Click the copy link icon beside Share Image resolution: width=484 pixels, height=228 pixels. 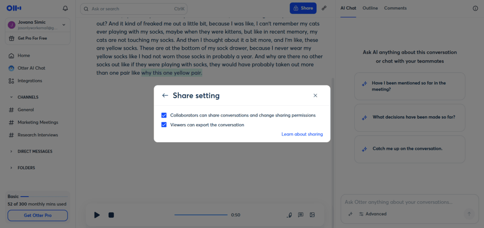point(324,8)
